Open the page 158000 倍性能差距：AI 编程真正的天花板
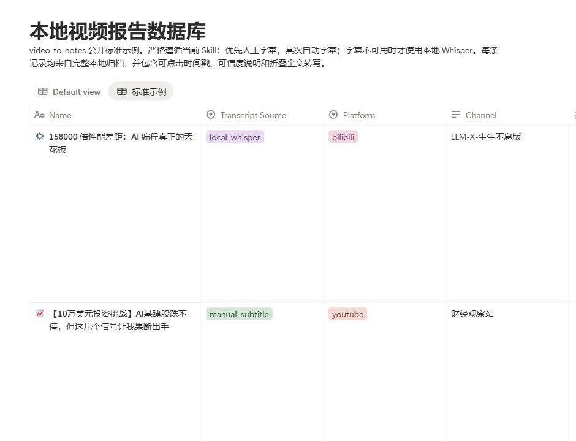 pos(121,143)
